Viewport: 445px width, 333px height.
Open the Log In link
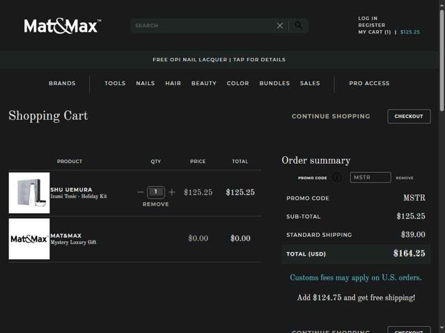pyautogui.click(x=368, y=18)
